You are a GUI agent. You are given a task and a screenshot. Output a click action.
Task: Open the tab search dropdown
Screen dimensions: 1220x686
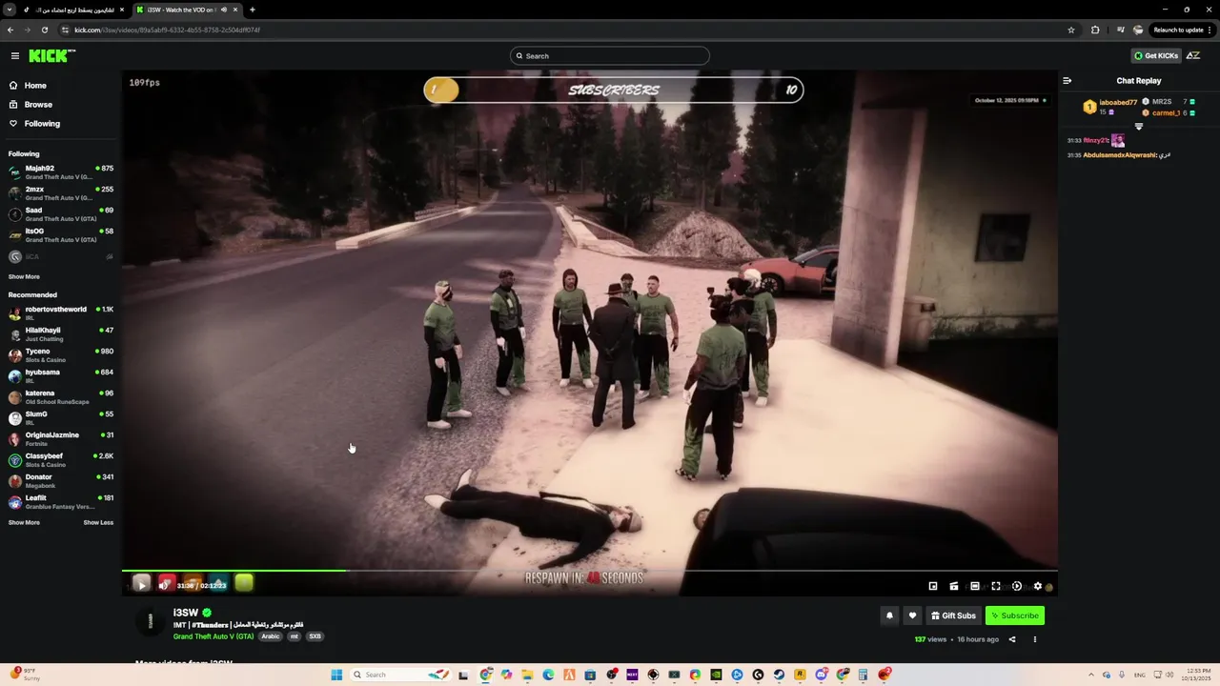point(10,10)
